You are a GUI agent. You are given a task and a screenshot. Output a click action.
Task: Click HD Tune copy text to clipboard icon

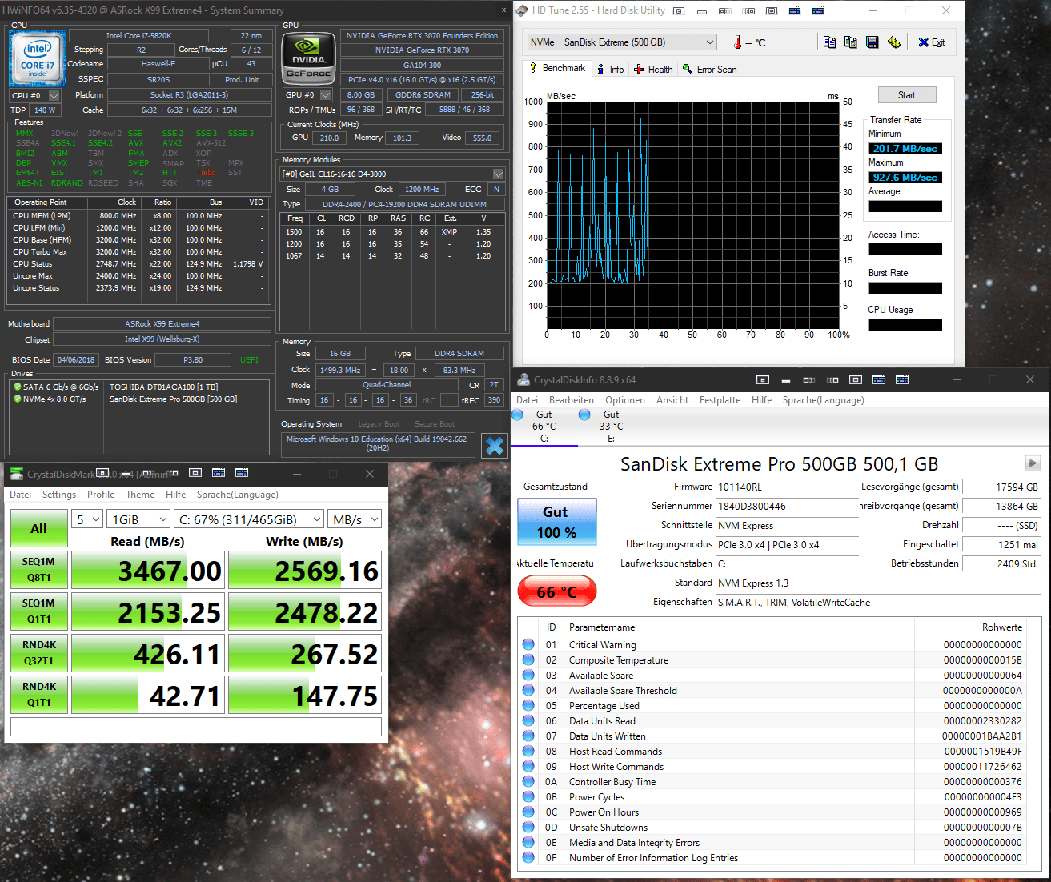(x=829, y=42)
